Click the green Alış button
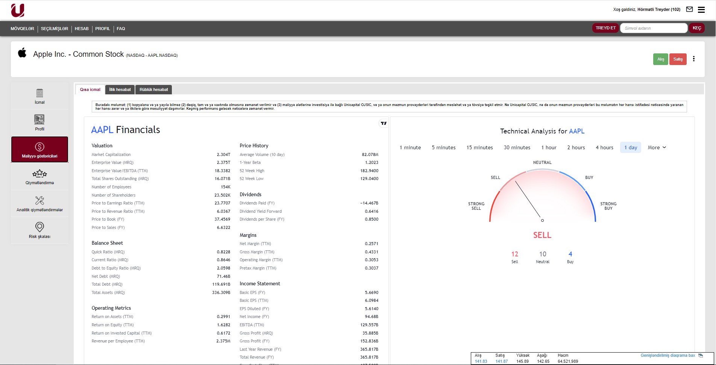This screenshot has height=365, width=716. 660,59
